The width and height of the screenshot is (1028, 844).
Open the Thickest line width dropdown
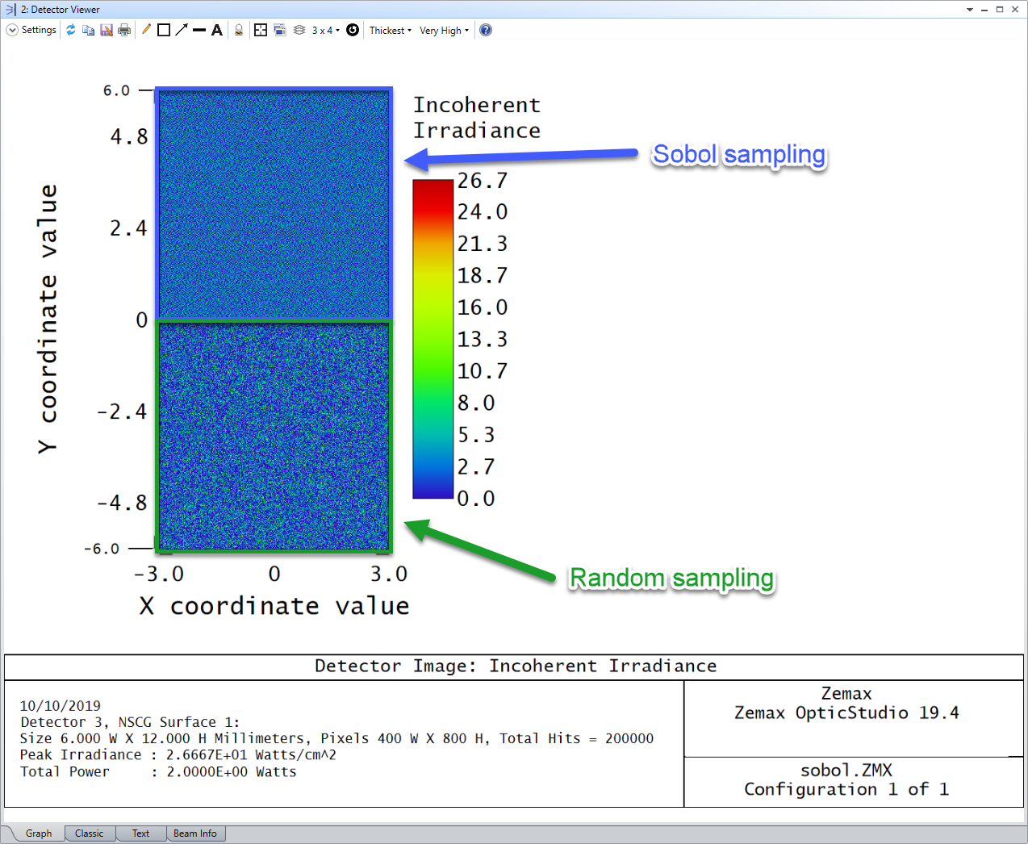point(391,30)
